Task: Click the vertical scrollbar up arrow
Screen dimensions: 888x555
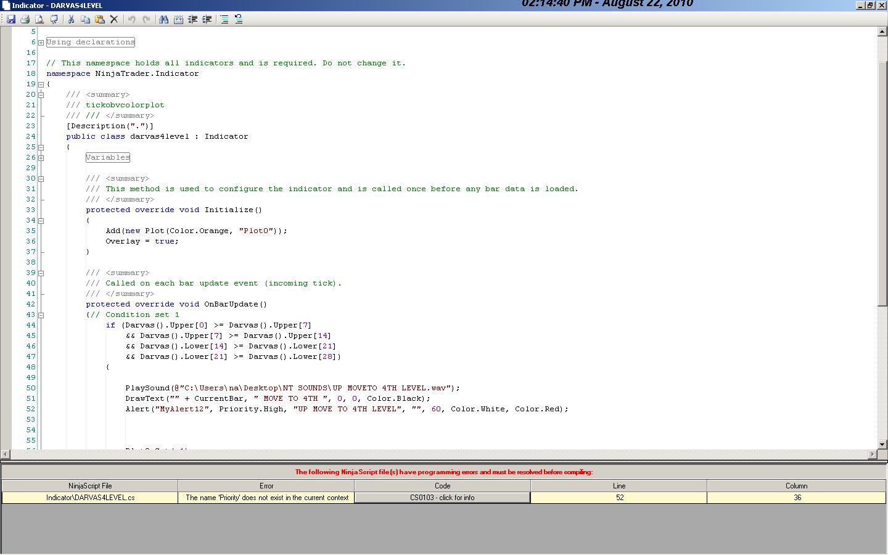Action: tap(882, 32)
